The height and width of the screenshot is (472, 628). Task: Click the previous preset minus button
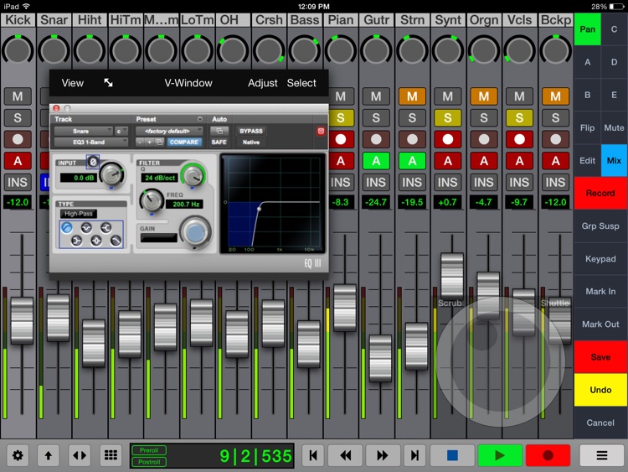point(139,142)
